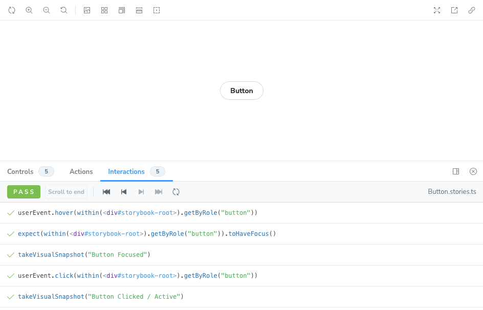Open the canvas in a new tab
The image size is (483, 310).
tap(454, 10)
